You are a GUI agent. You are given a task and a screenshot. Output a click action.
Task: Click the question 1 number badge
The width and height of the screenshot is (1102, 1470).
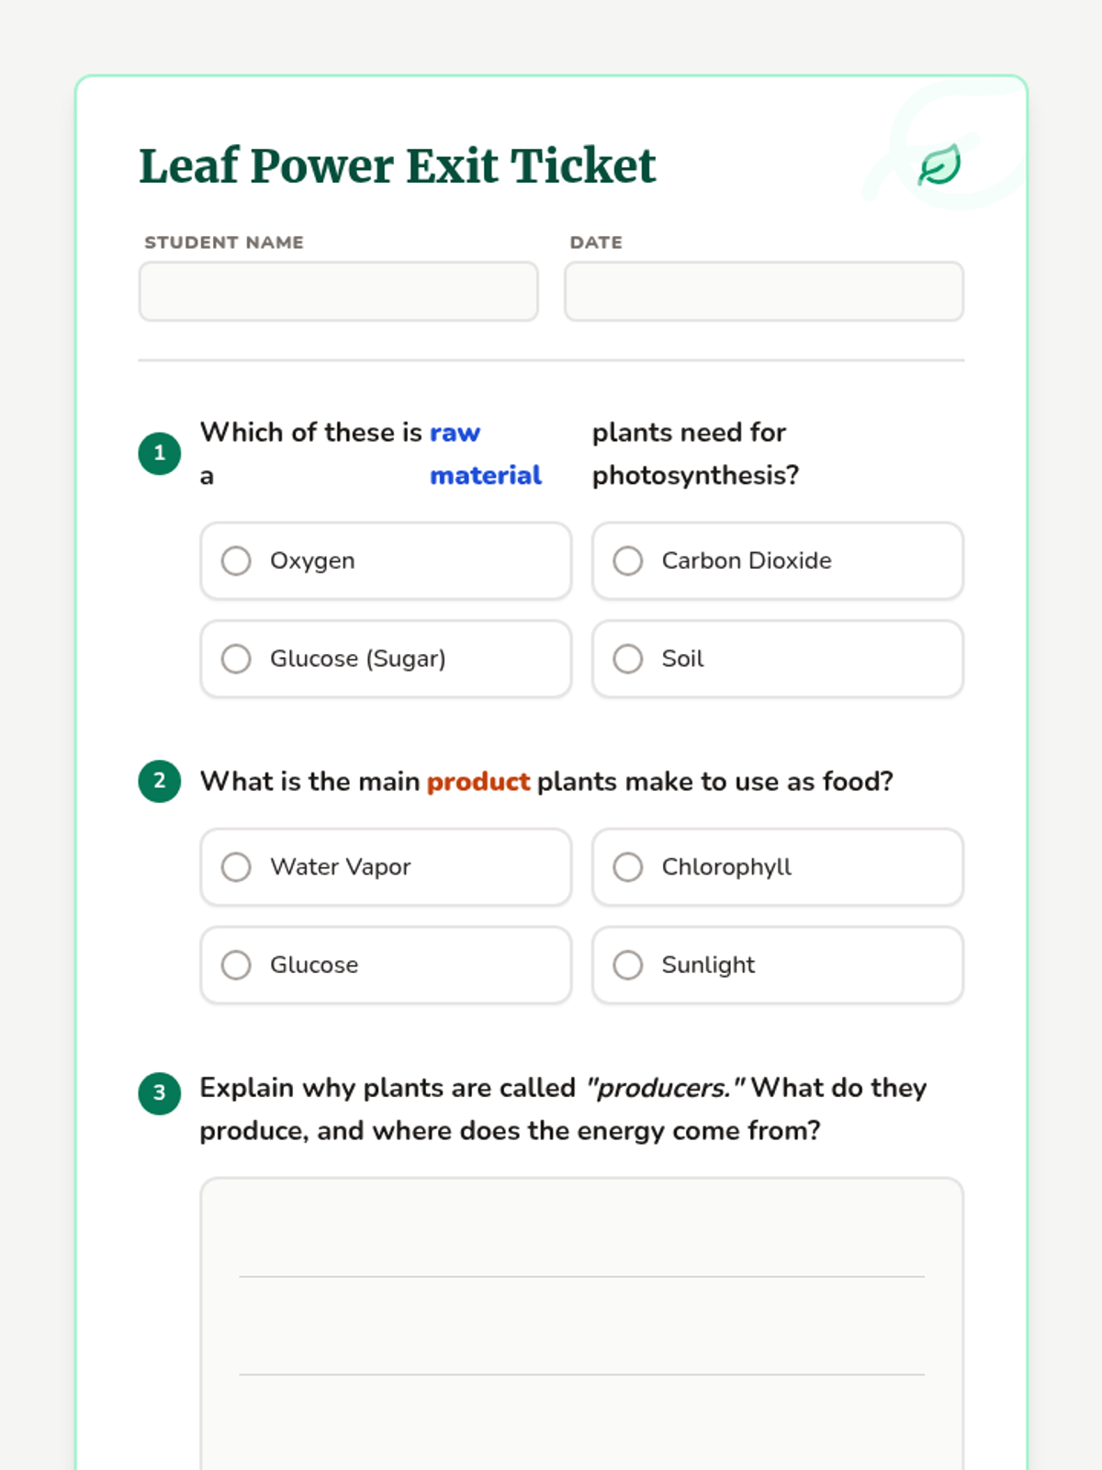(x=160, y=453)
